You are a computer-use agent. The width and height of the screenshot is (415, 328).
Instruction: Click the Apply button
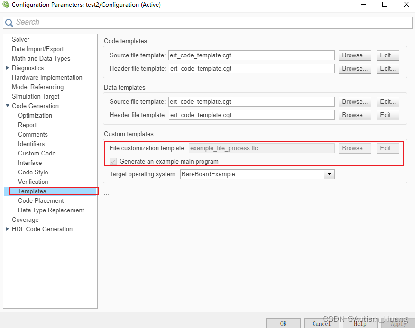[x=398, y=324]
